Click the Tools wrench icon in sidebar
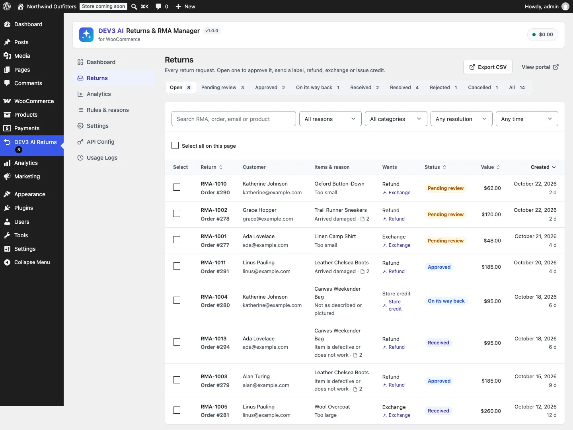 7,235
